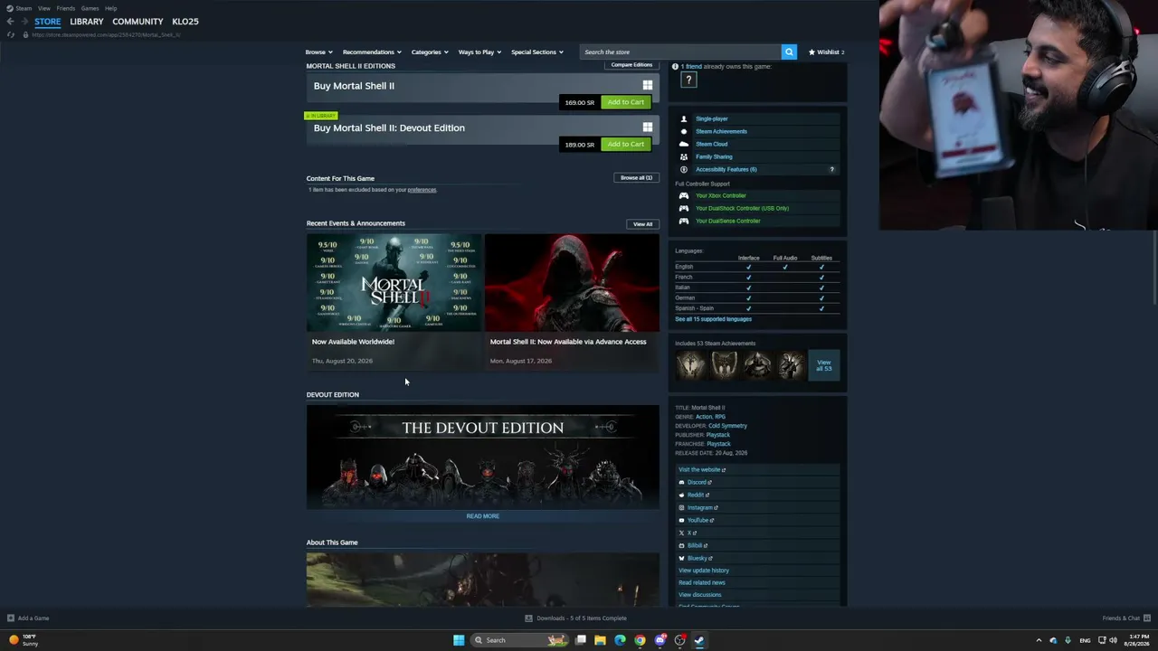The width and height of the screenshot is (1158, 651).
Task: Focus the Search the store field
Action: [x=680, y=52]
